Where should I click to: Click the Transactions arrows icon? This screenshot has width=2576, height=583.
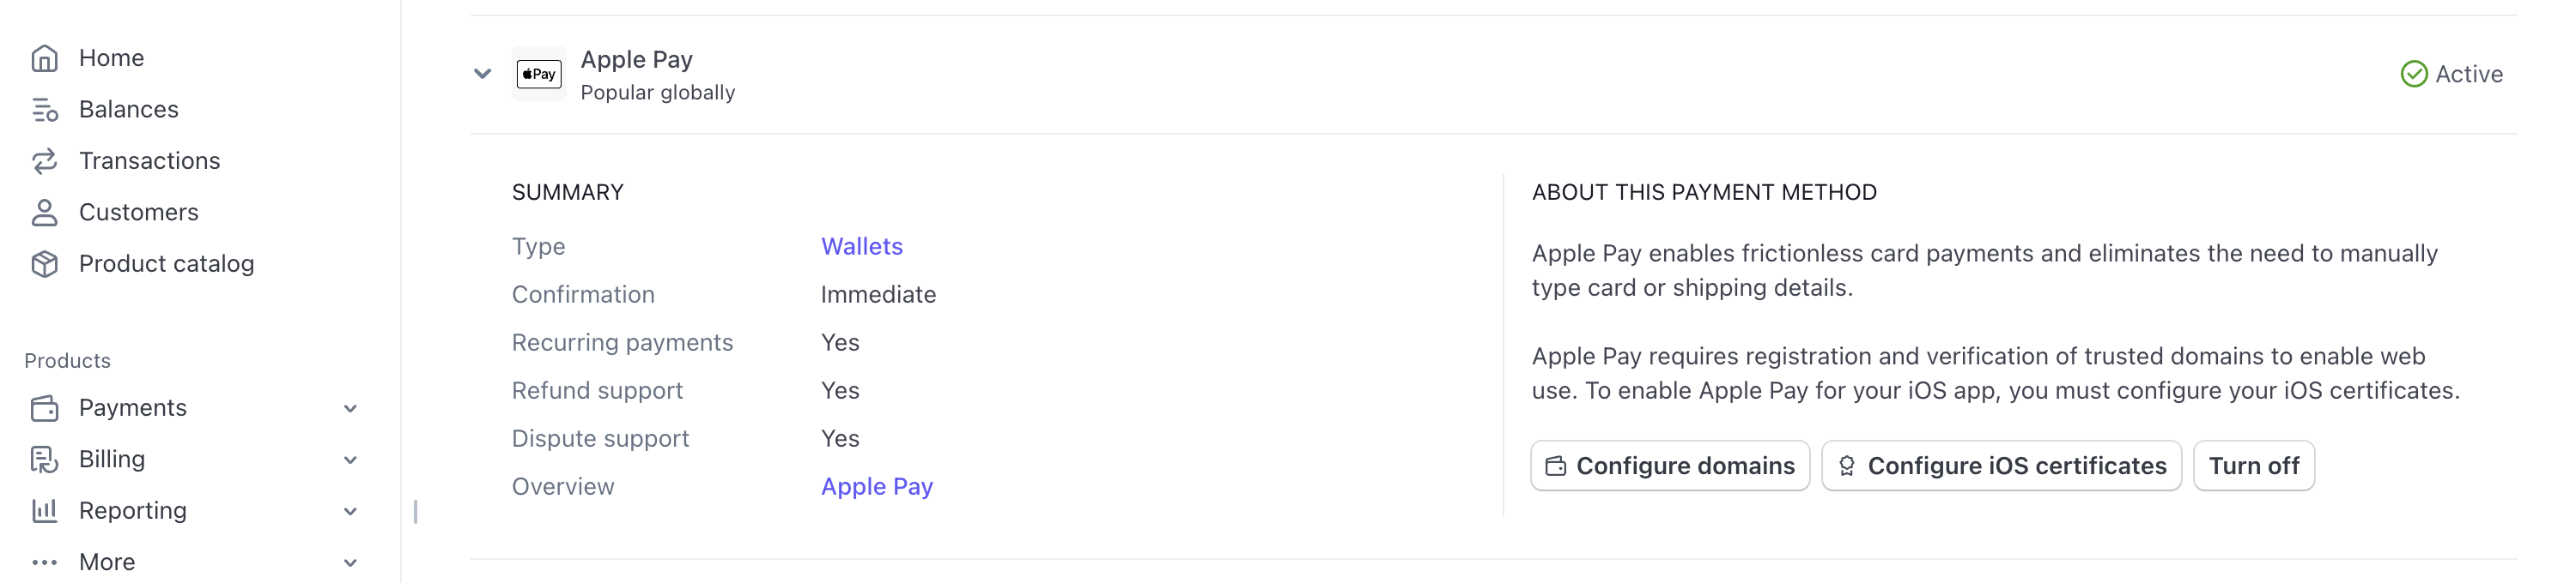point(44,160)
